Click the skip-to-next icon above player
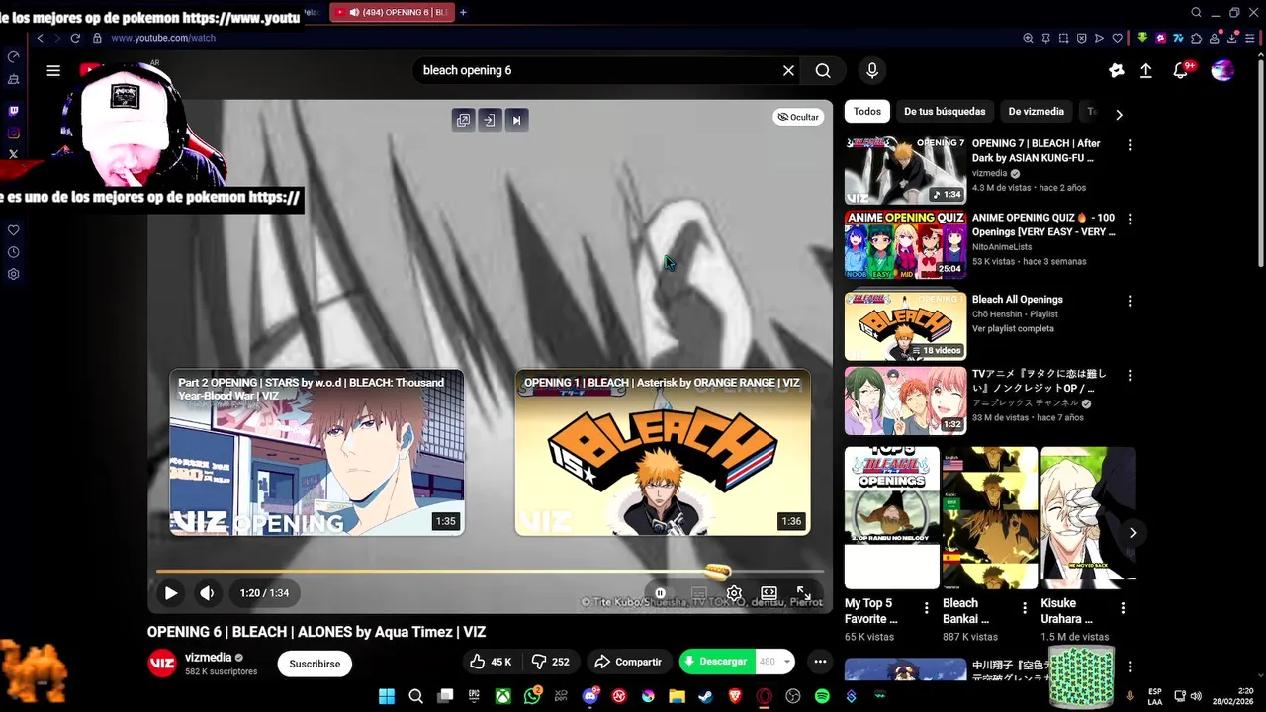The height and width of the screenshot is (712, 1266). pos(515,120)
